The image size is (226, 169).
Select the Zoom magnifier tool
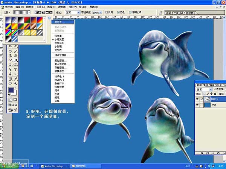click(x=16, y=84)
